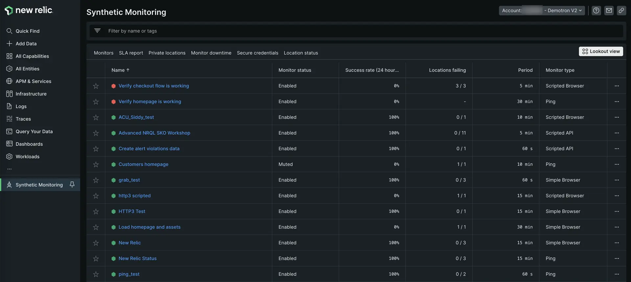The height and width of the screenshot is (282, 631).
Task: Open Quick Find search icon
Action: point(9,31)
